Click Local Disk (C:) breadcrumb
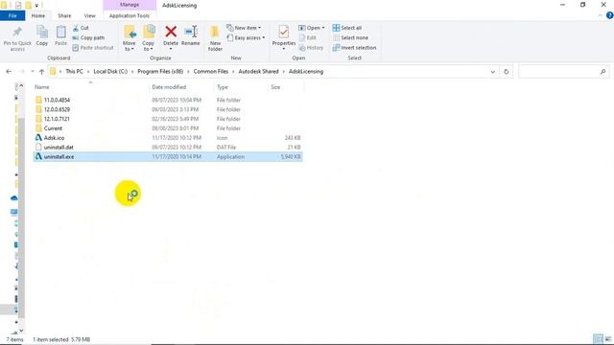Screen dimensions: 614x345 click(110, 72)
